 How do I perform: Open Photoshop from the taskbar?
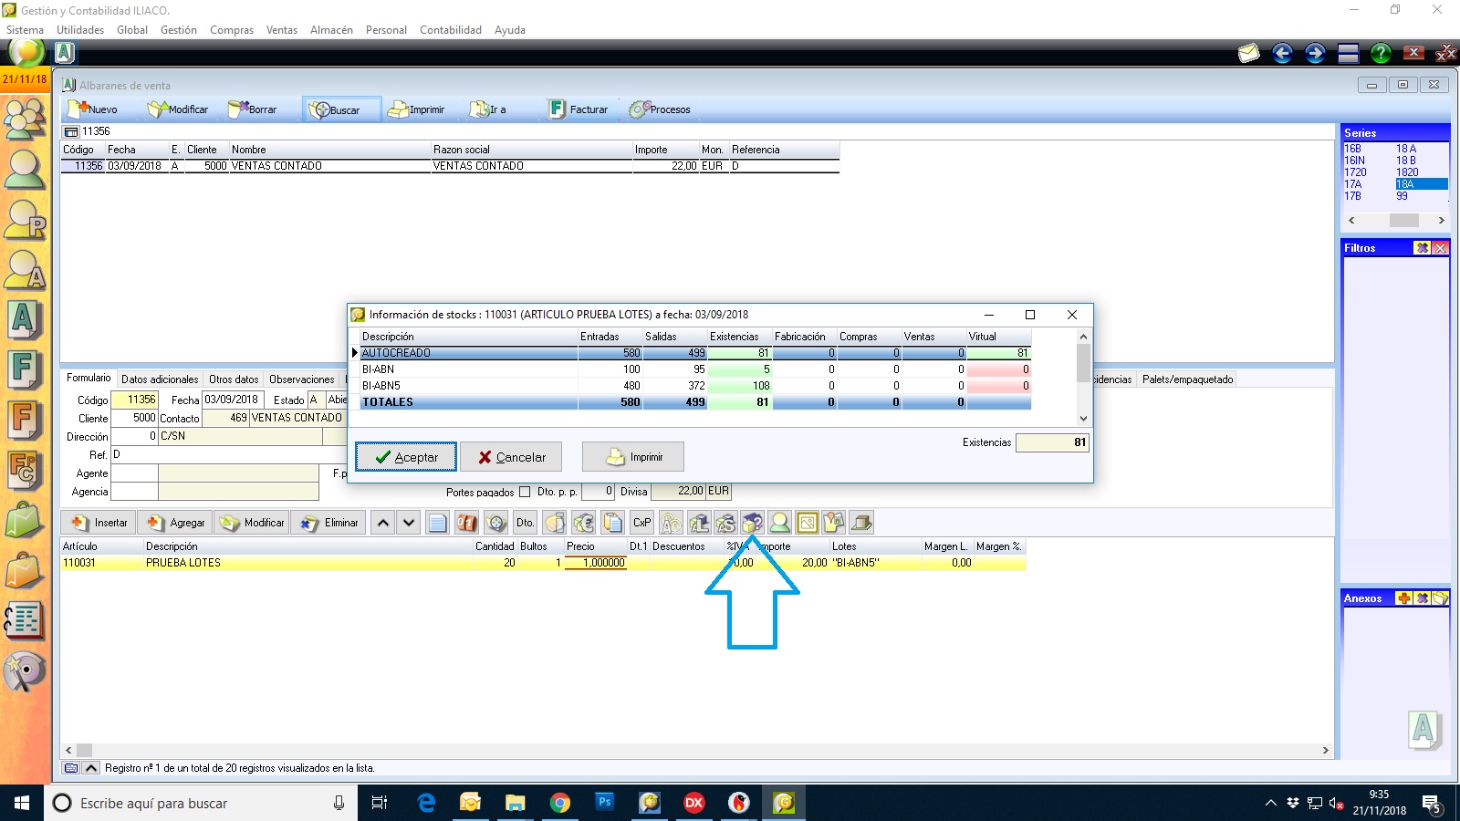tap(604, 803)
